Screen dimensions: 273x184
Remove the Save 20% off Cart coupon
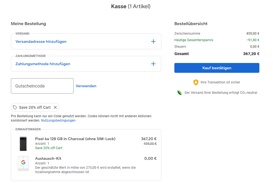(x=55, y=107)
